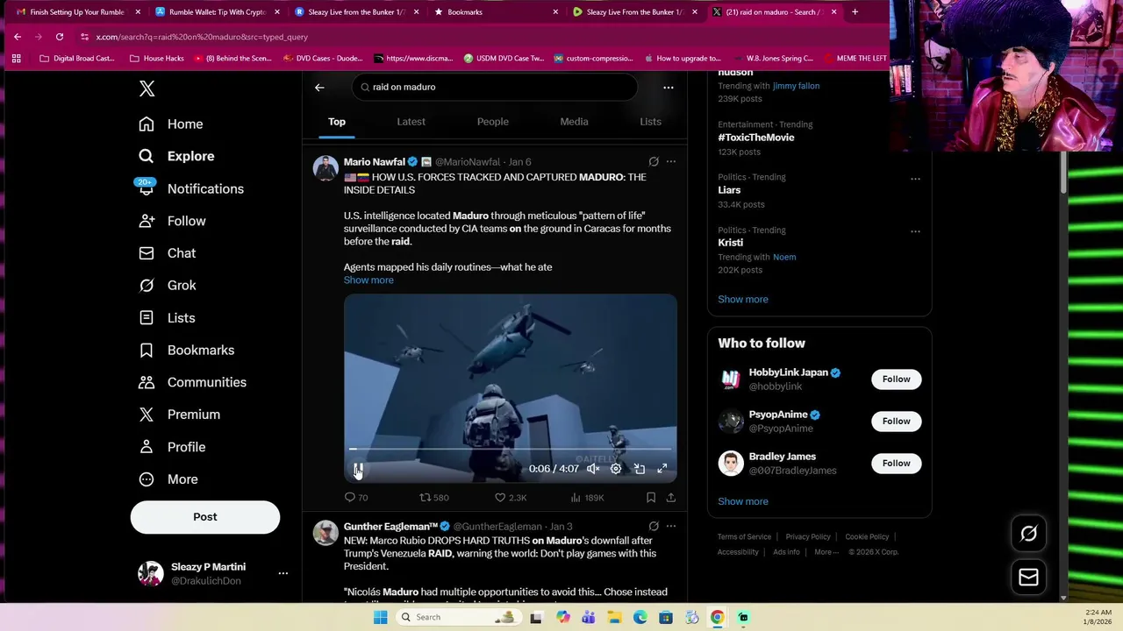This screenshot has width=1123, height=631.
Task: Click the X logo in the sidebar
Action: (147, 89)
